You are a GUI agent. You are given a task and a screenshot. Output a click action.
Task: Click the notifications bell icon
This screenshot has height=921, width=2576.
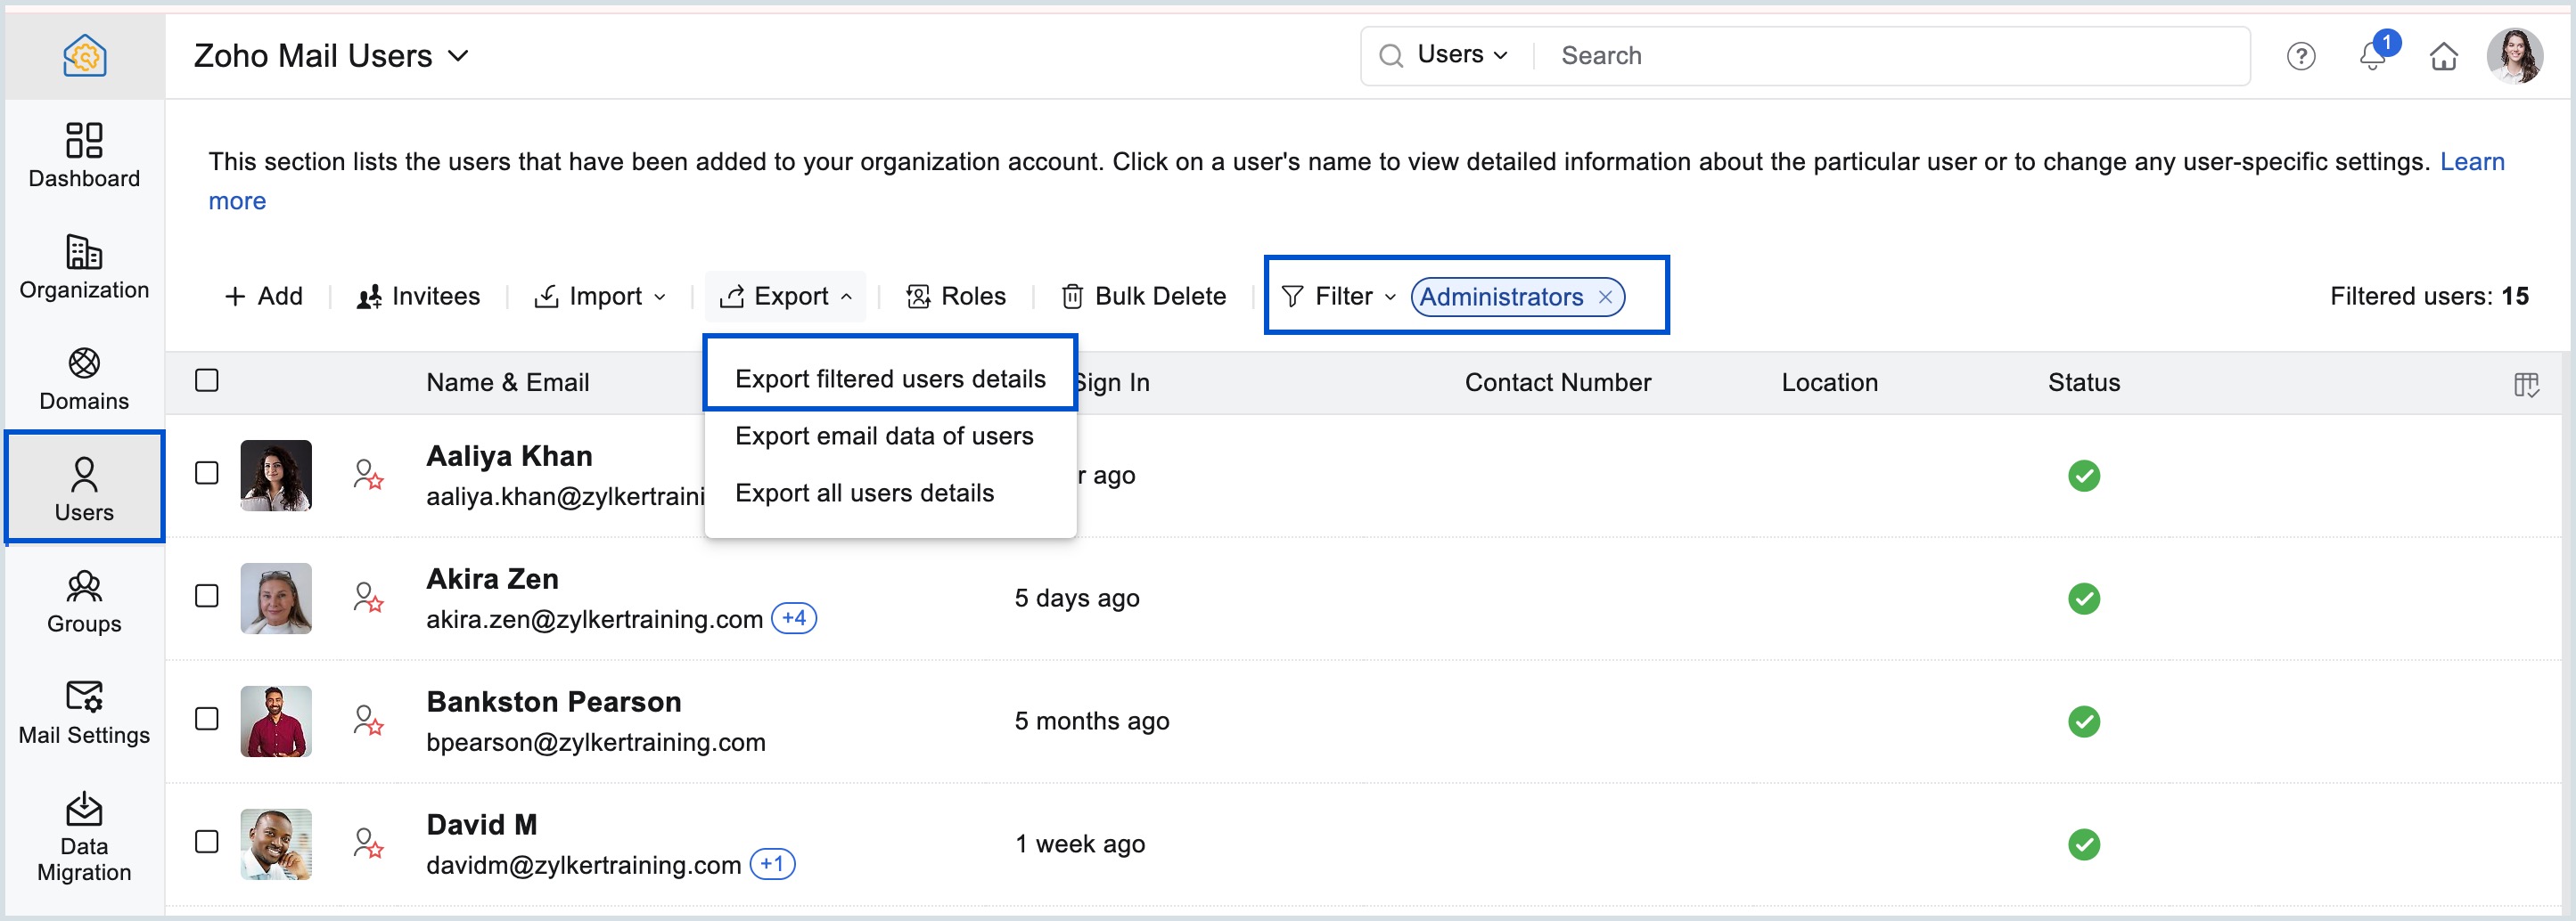point(2371,56)
